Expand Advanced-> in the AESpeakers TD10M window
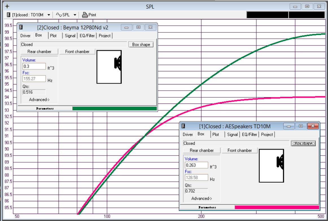Image resolution: width=328 pixels, height=221 pixels. click(x=202, y=198)
